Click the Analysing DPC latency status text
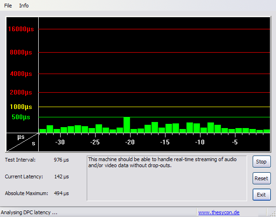The image size is (276, 217). 29,212
